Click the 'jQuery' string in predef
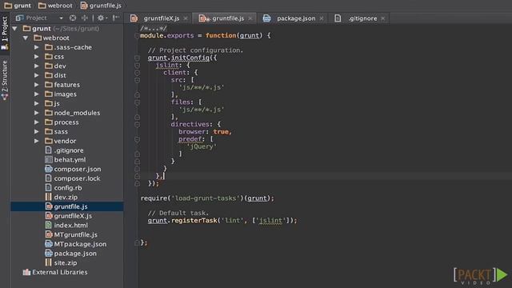Image resolution: width=512 pixels, height=288 pixels. pyautogui.click(x=202, y=146)
